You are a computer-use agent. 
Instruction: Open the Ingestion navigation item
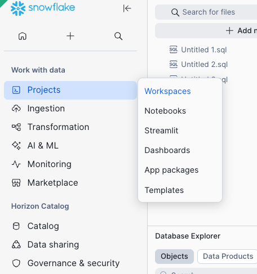coord(70,109)
